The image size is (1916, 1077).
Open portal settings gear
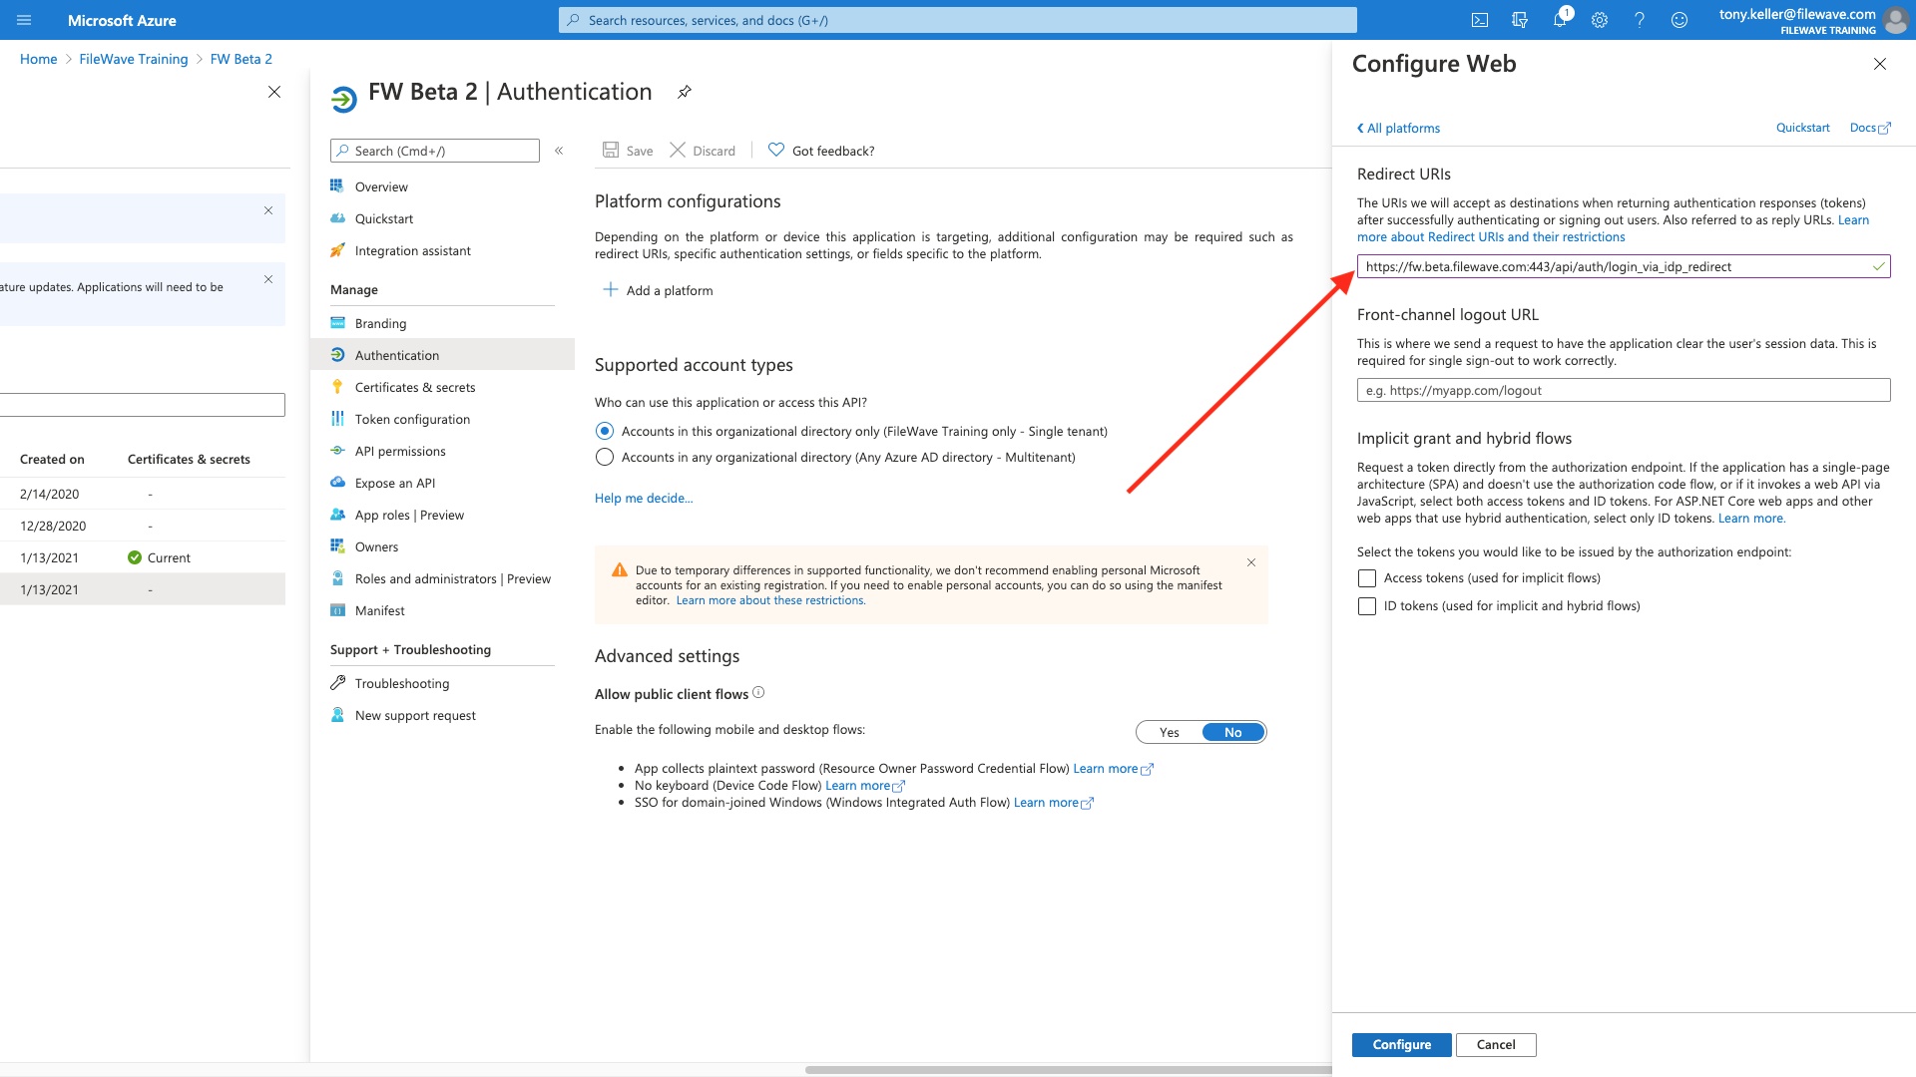[x=1600, y=20]
